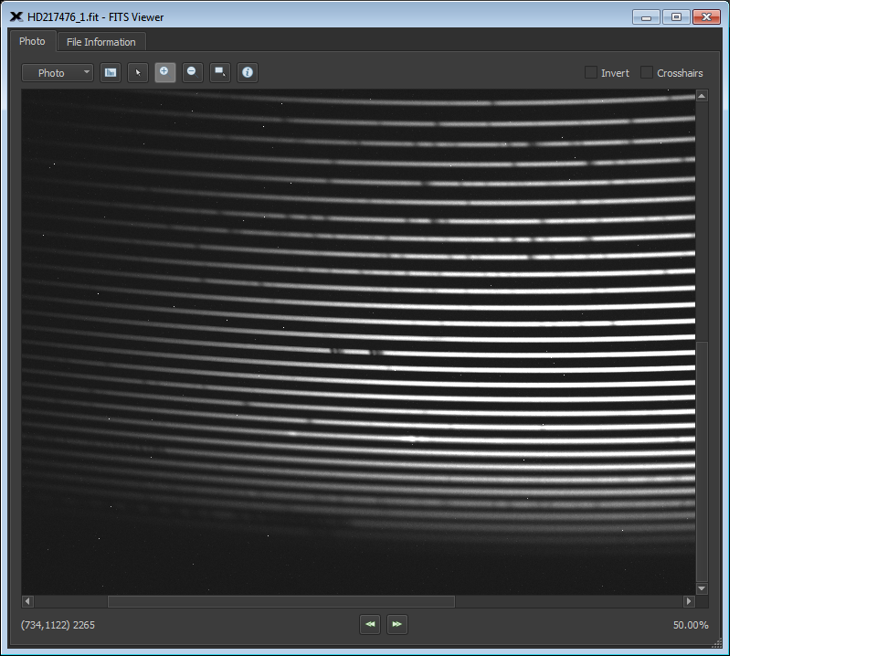The image size is (877, 656).
Task: Show image info with the information icon
Action: click(247, 73)
